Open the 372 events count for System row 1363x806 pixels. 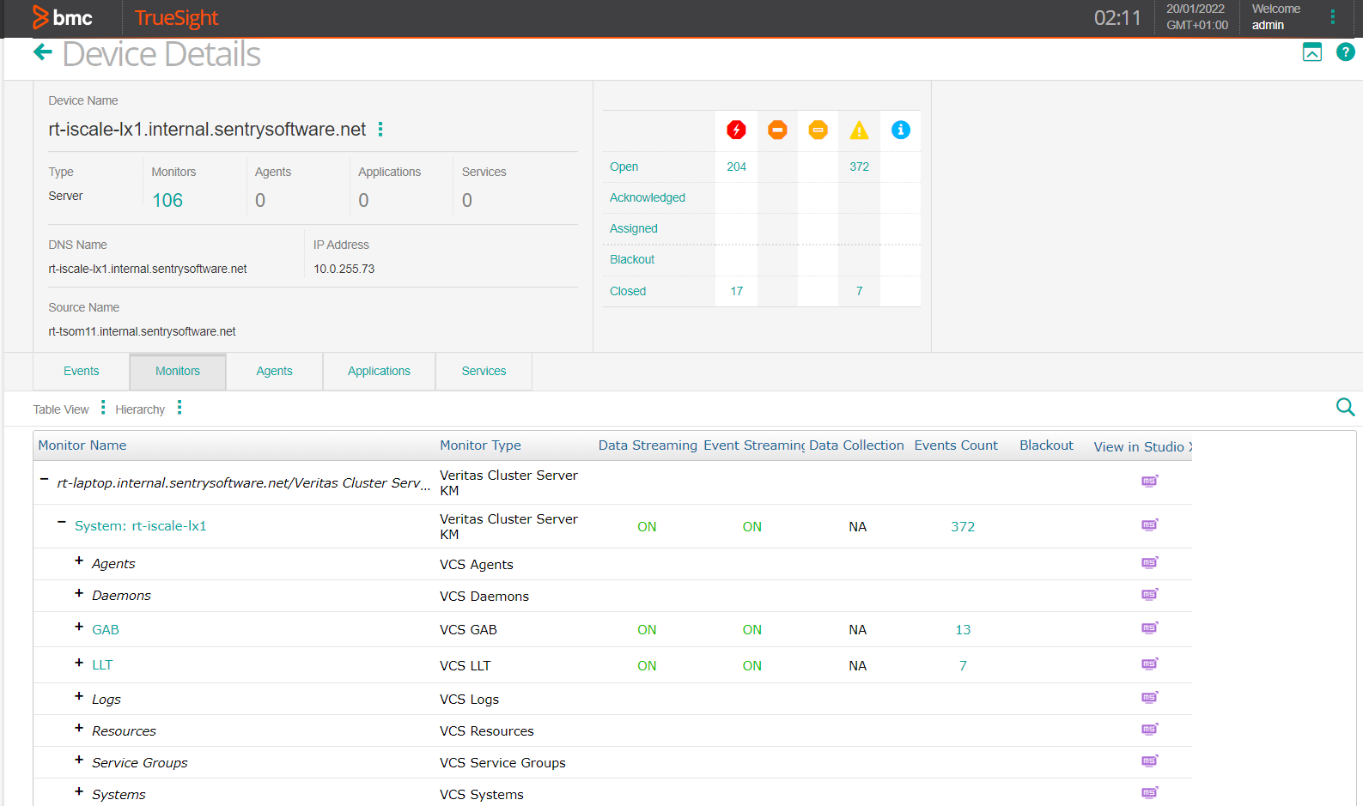(963, 527)
